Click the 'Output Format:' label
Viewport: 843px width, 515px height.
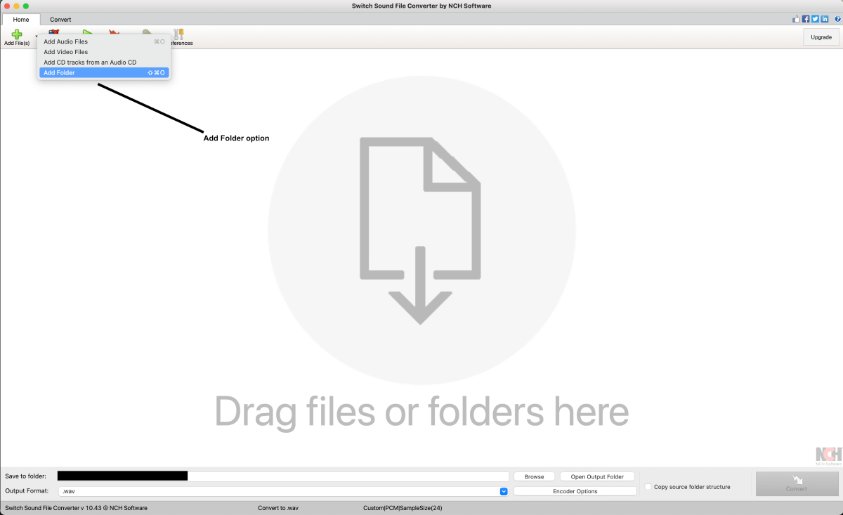click(x=27, y=491)
